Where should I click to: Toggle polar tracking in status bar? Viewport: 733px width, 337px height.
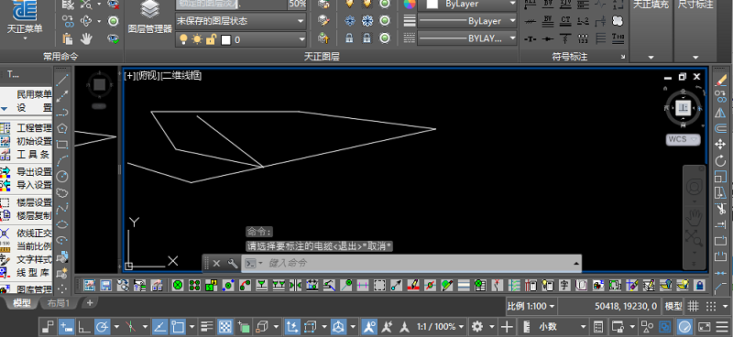(102, 326)
